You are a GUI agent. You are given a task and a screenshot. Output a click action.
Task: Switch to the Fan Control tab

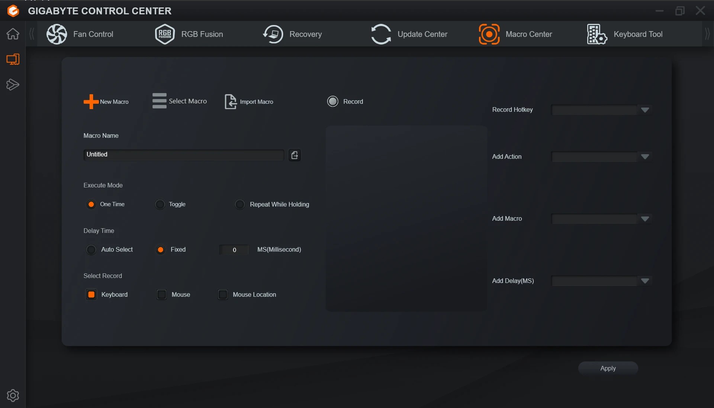click(x=80, y=34)
